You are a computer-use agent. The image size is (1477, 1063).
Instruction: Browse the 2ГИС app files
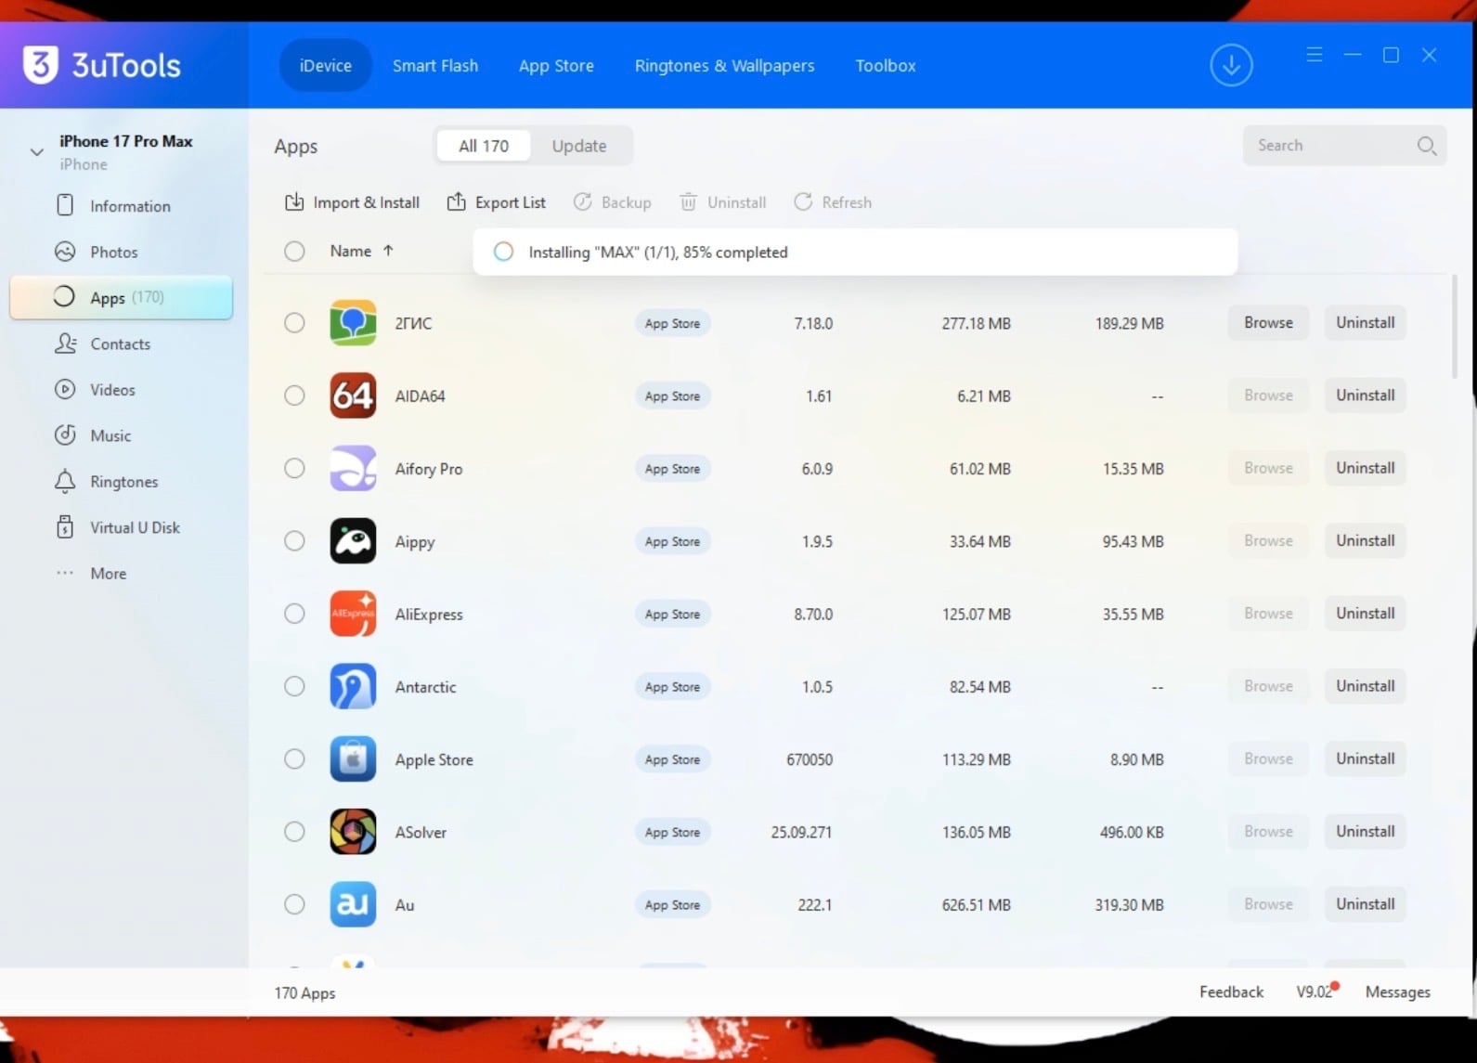pyautogui.click(x=1268, y=323)
